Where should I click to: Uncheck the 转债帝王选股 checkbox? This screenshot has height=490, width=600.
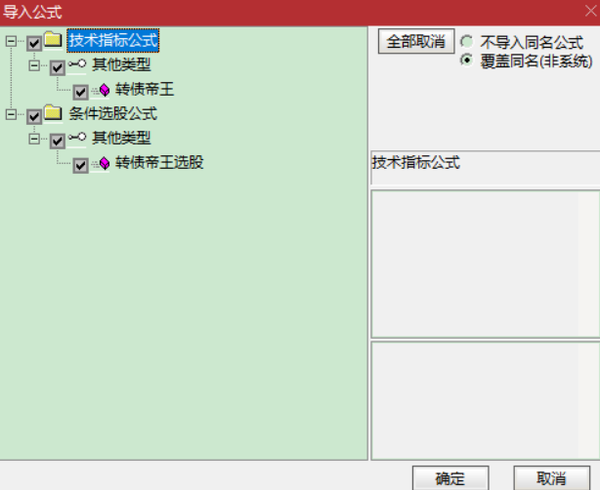pyautogui.click(x=81, y=166)
